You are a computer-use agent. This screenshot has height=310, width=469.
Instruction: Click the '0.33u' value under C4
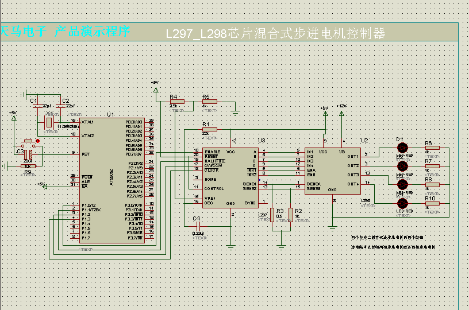198,234
